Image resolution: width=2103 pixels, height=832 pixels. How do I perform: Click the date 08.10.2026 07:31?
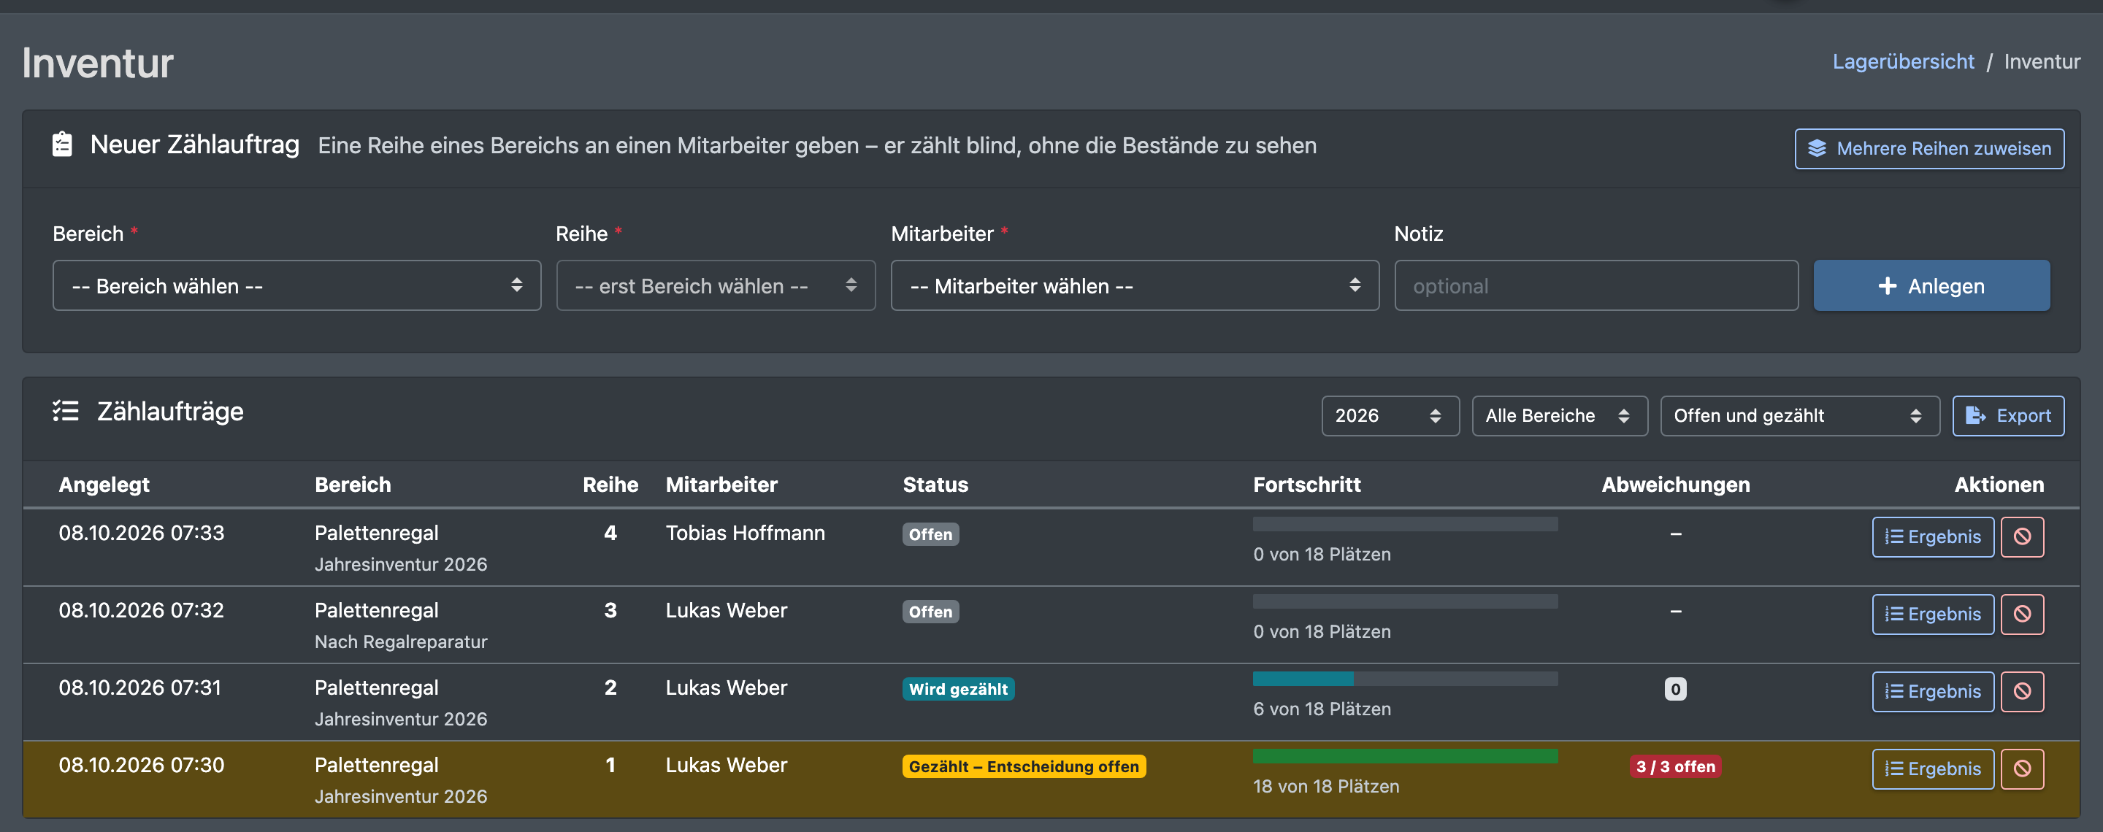pyautogui.click(x=139, y=687)
